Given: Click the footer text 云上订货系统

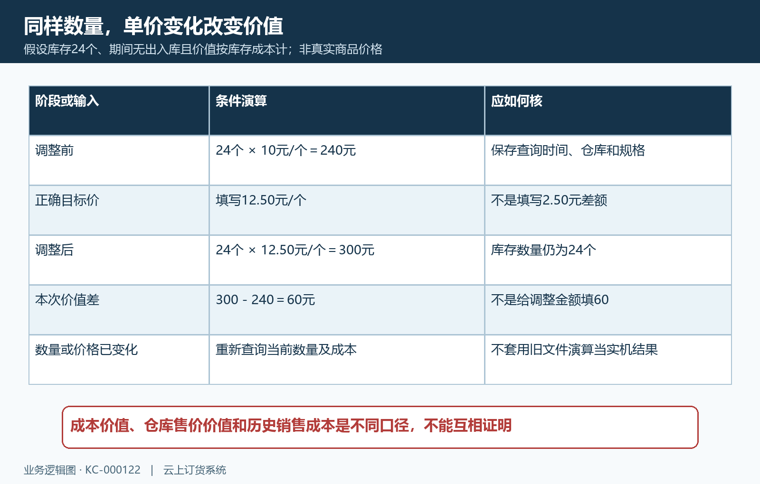Looking at the screenshot, I should click(x=195, y=470).
